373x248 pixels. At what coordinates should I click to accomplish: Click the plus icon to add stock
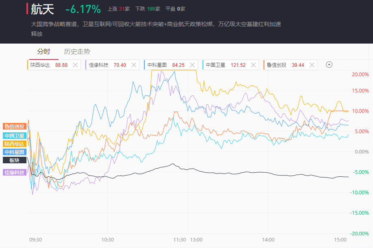tap(329, 64)
